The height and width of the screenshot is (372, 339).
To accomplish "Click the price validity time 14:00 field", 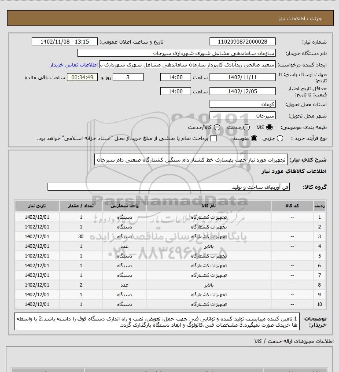I will pyautogui.click(x=176, y=91).
